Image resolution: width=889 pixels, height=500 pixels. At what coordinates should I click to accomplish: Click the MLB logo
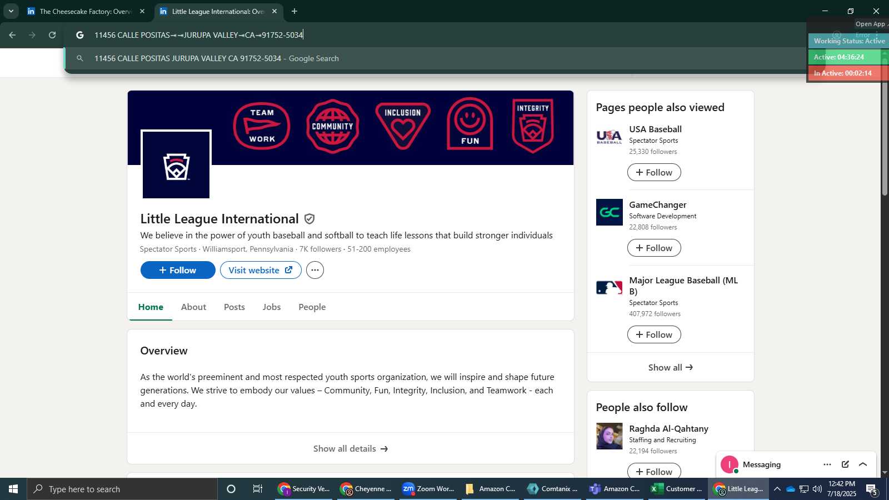point(610,288)
